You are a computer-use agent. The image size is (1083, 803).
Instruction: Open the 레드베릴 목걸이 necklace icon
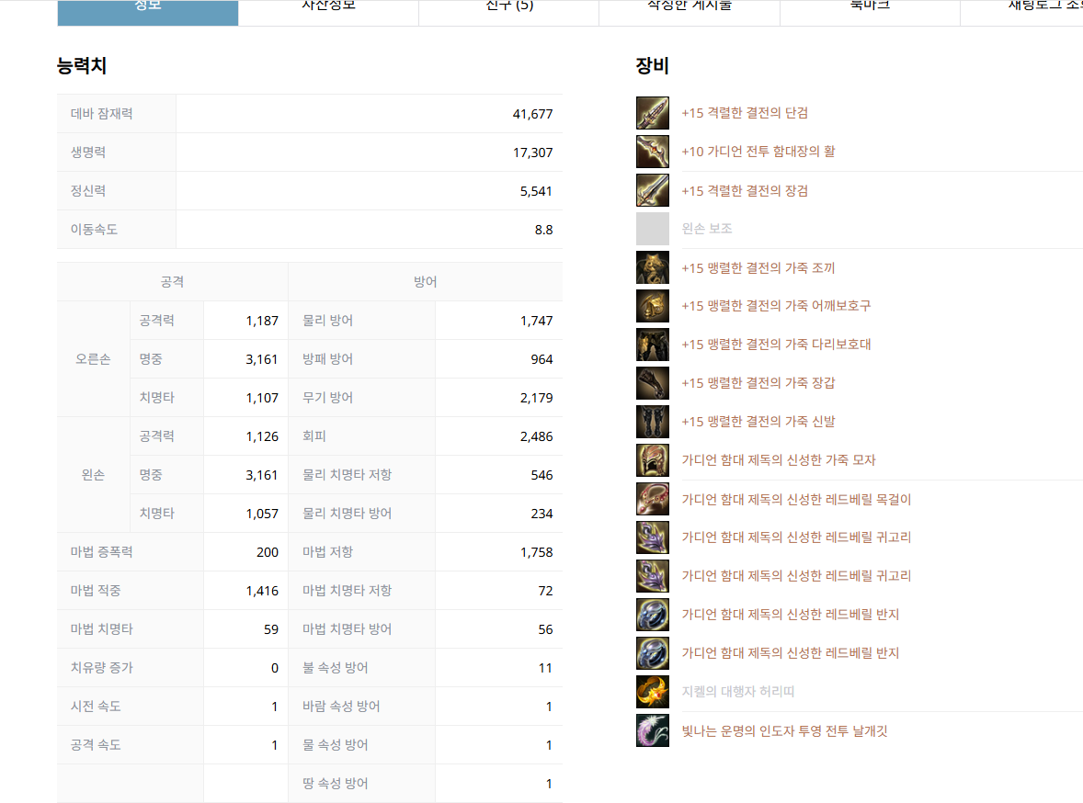coord(652,499)
